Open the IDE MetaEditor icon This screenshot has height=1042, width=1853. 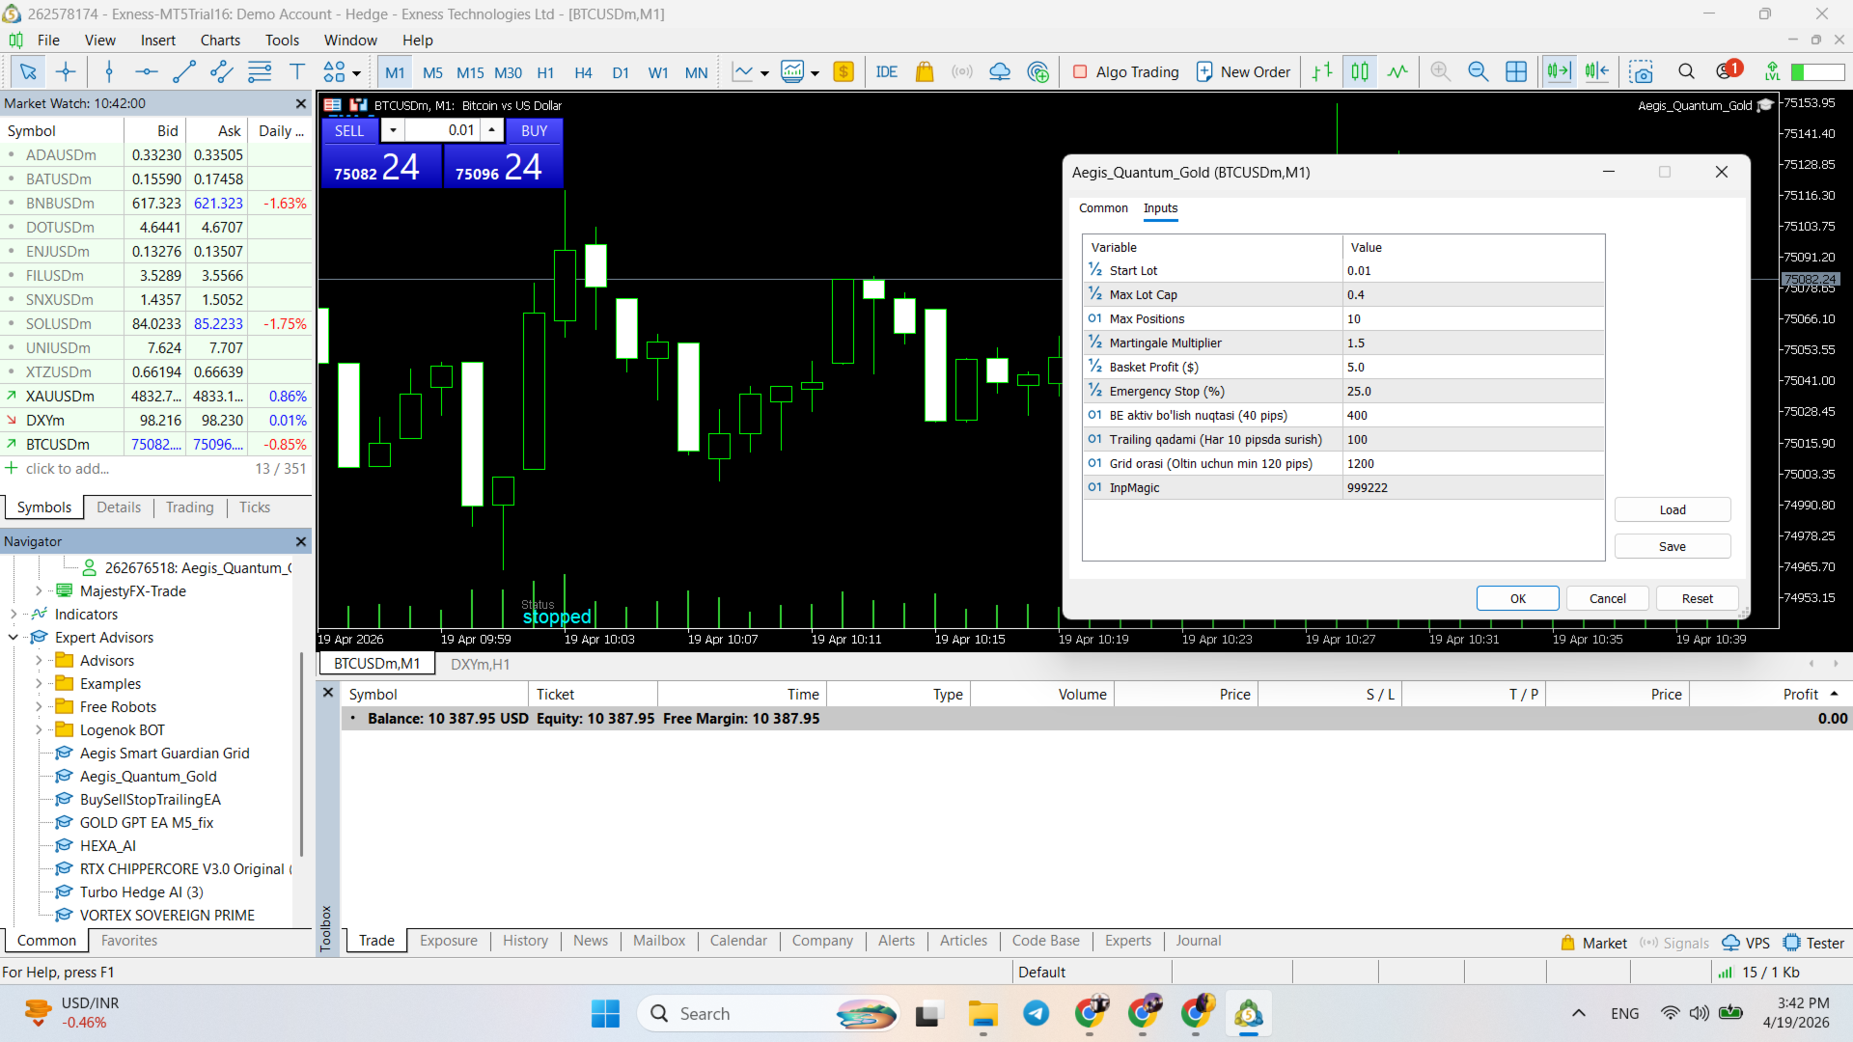click(886, 71)
